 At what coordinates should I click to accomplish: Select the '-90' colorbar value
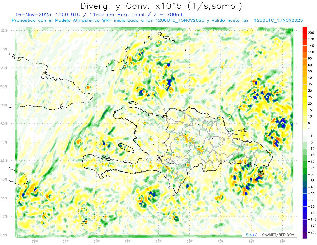pos(311,207)
